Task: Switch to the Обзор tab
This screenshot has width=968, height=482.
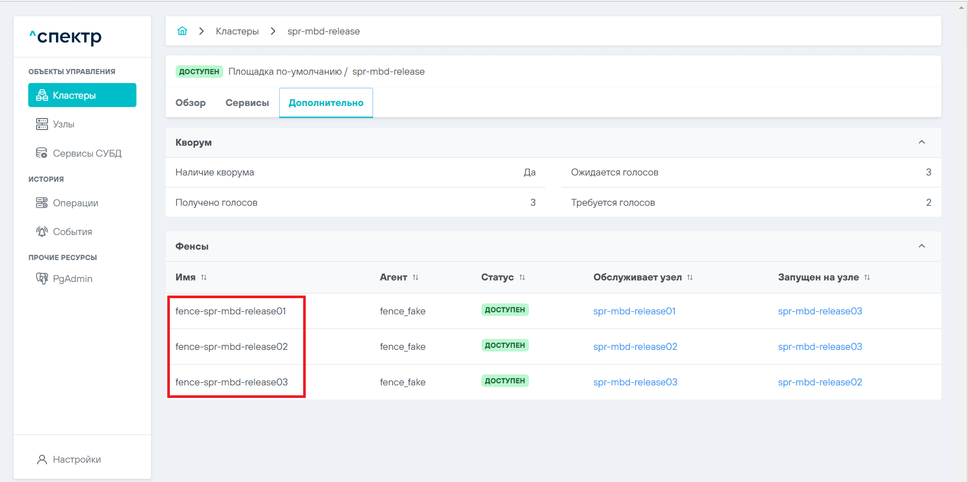Action: click(x=190, y=103)
